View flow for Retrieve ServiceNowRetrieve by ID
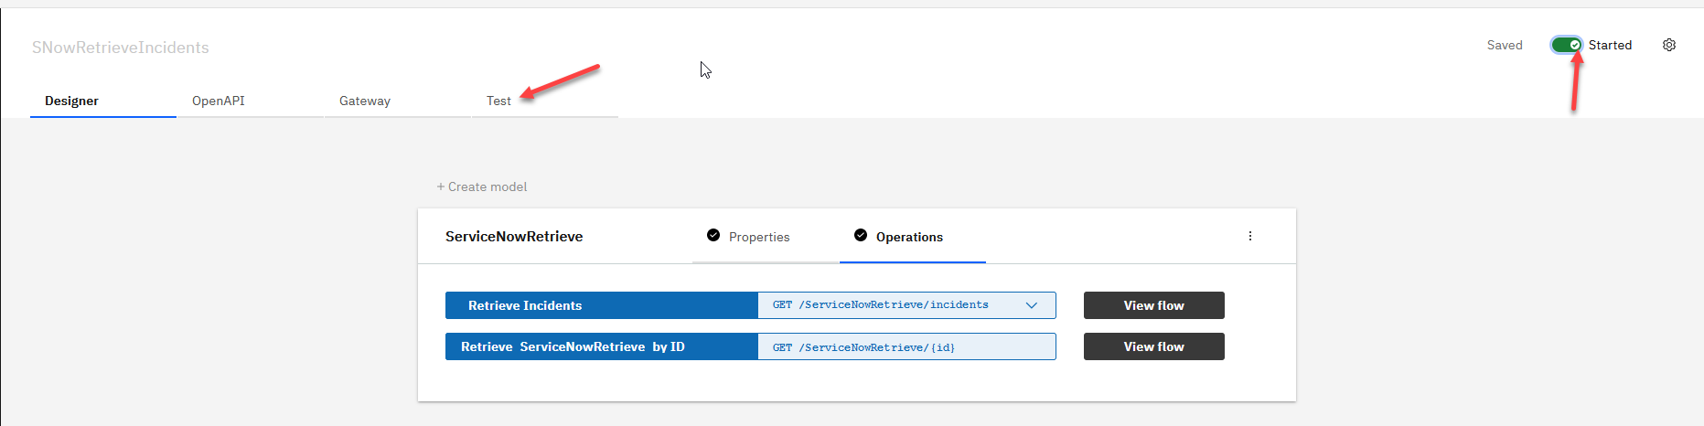1704x426 pixels. point(1153,346)
